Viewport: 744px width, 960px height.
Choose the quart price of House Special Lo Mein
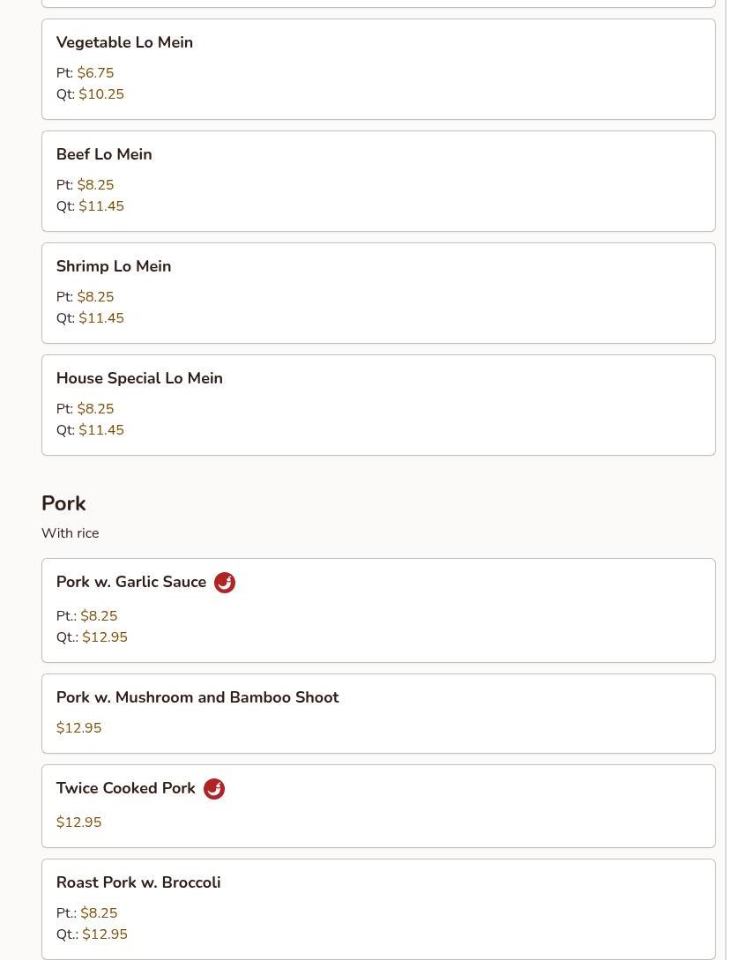[101, 430]
